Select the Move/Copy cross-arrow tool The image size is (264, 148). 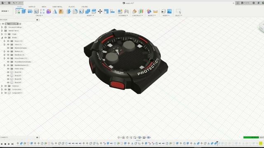[100, 11]
